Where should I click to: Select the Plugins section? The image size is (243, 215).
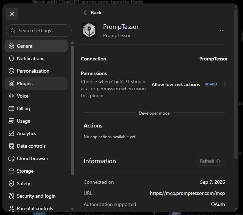pos(36,83)
